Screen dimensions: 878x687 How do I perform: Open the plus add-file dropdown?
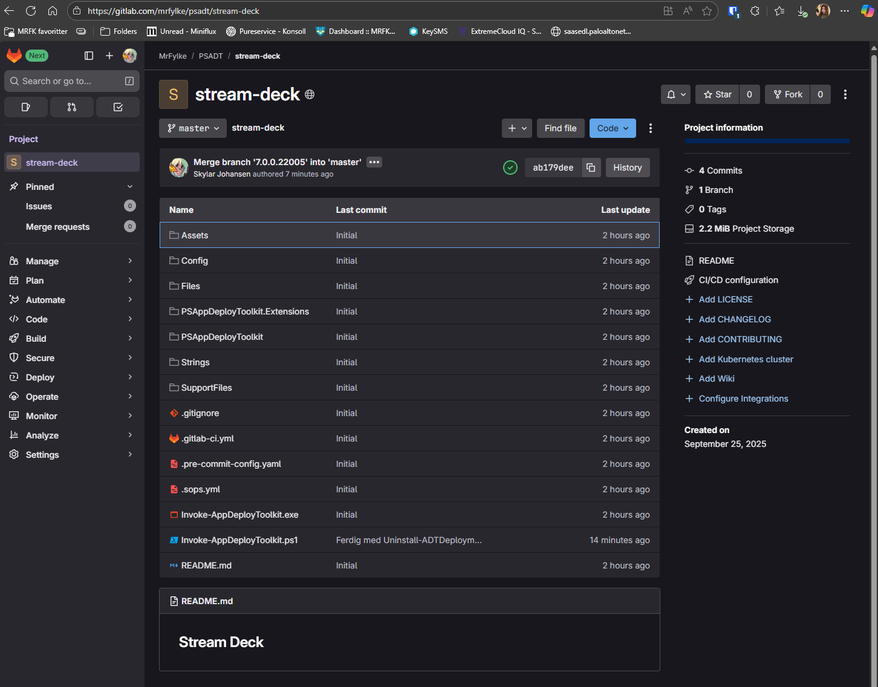tap(517, 128)
